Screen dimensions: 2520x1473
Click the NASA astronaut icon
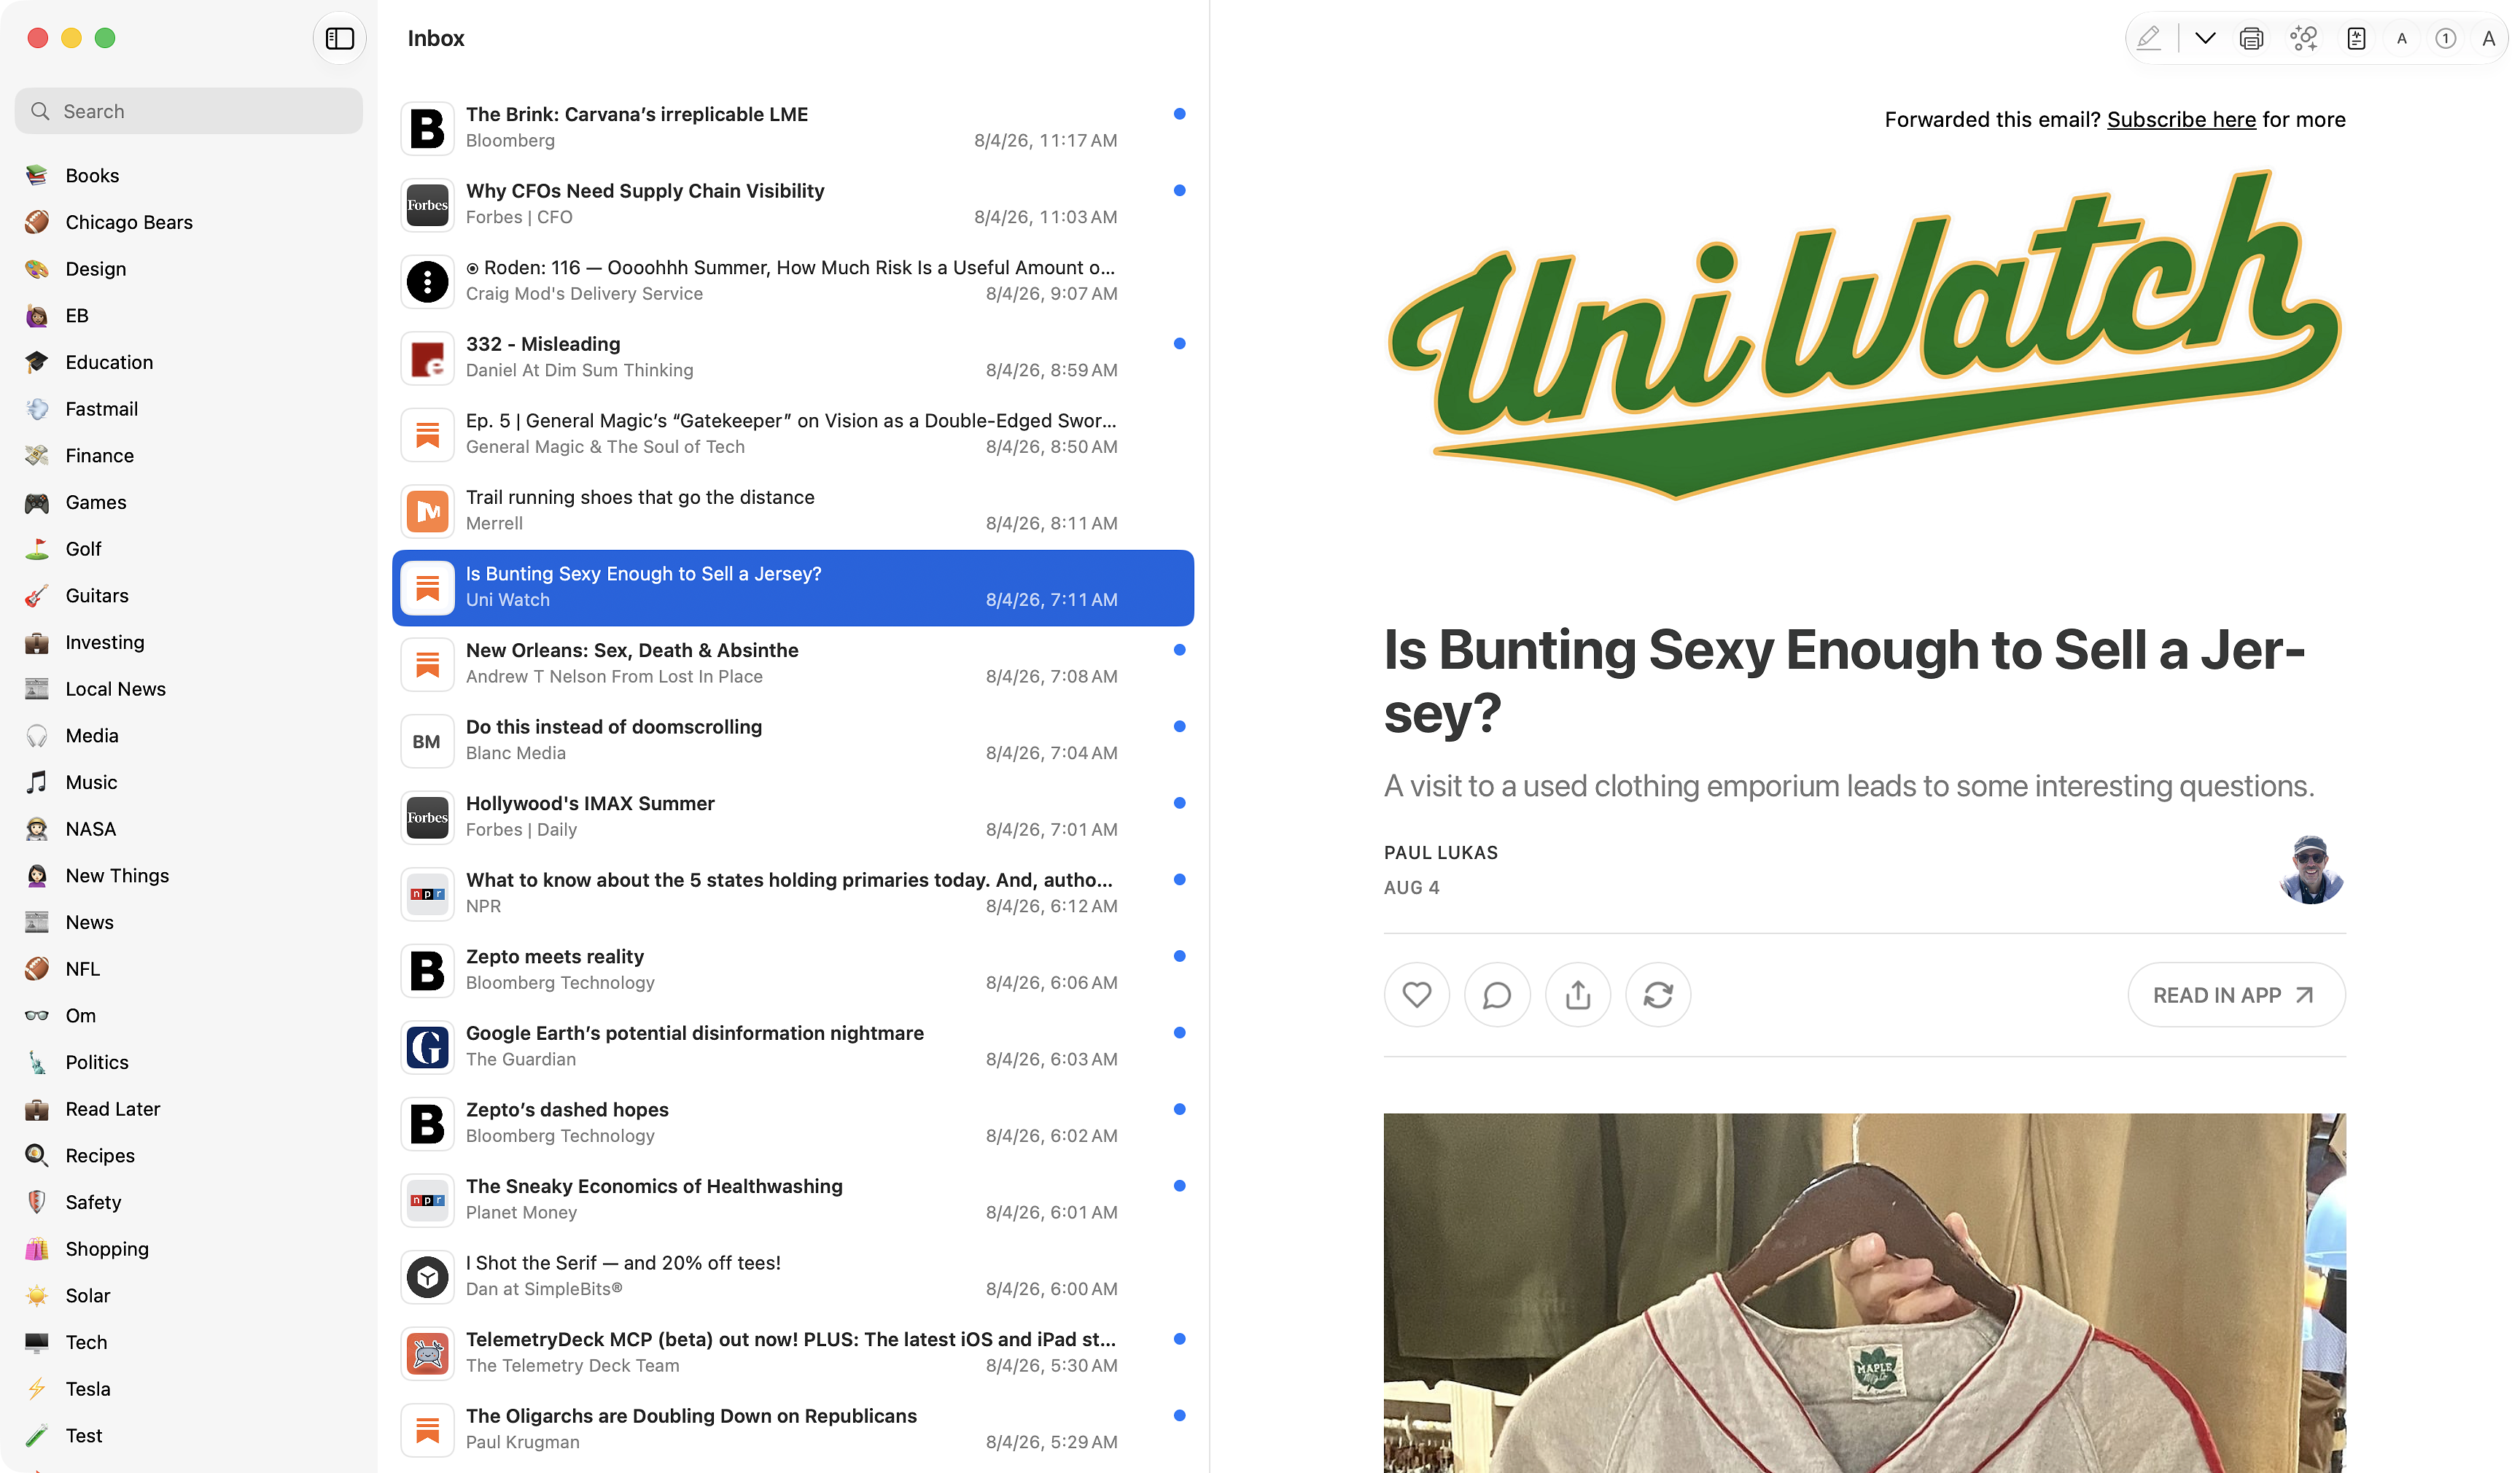(x=37, y=829)
